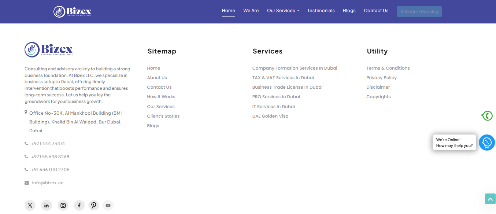Open the Facebook social icon

click(79, 205)
